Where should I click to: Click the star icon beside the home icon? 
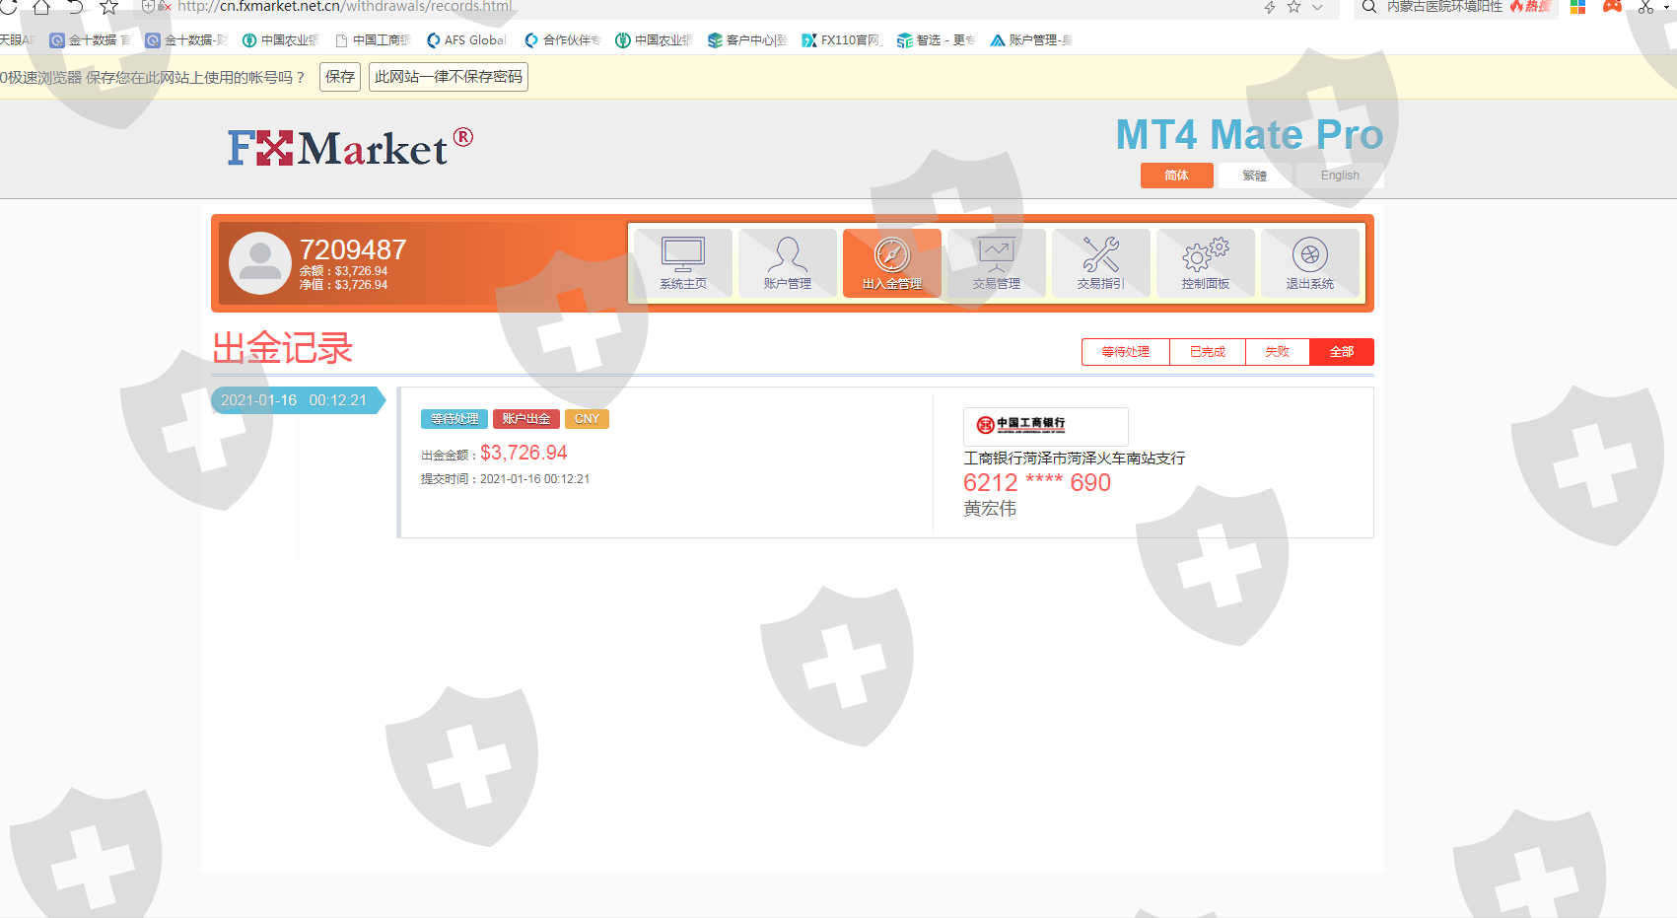coord(109,7)
